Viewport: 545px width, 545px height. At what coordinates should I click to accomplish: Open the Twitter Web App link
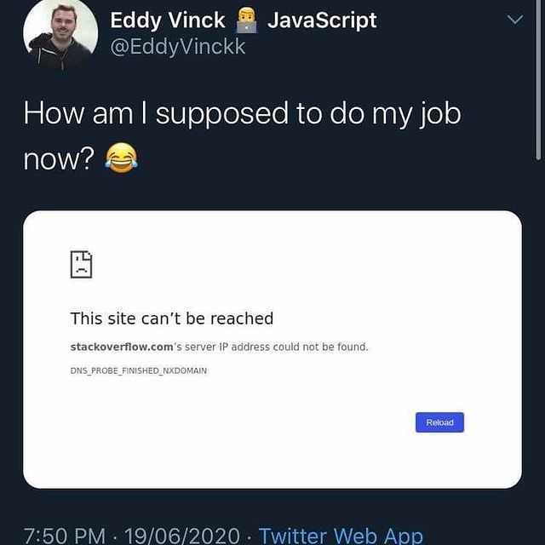[x=341, y=536]
